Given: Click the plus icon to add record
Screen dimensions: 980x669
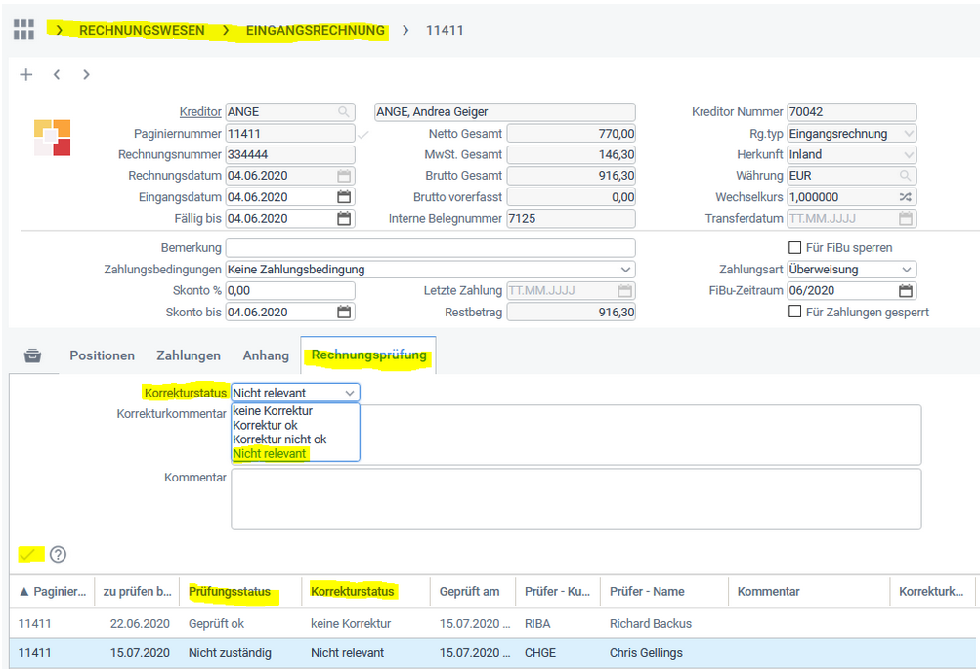Looking at the screenshot, I should pos(26,75).
